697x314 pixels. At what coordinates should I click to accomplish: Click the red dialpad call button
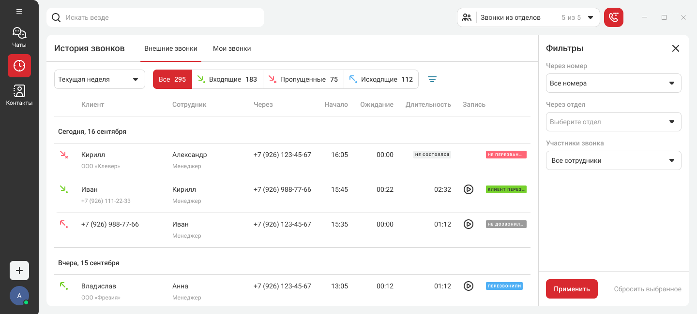pos(613,17)
